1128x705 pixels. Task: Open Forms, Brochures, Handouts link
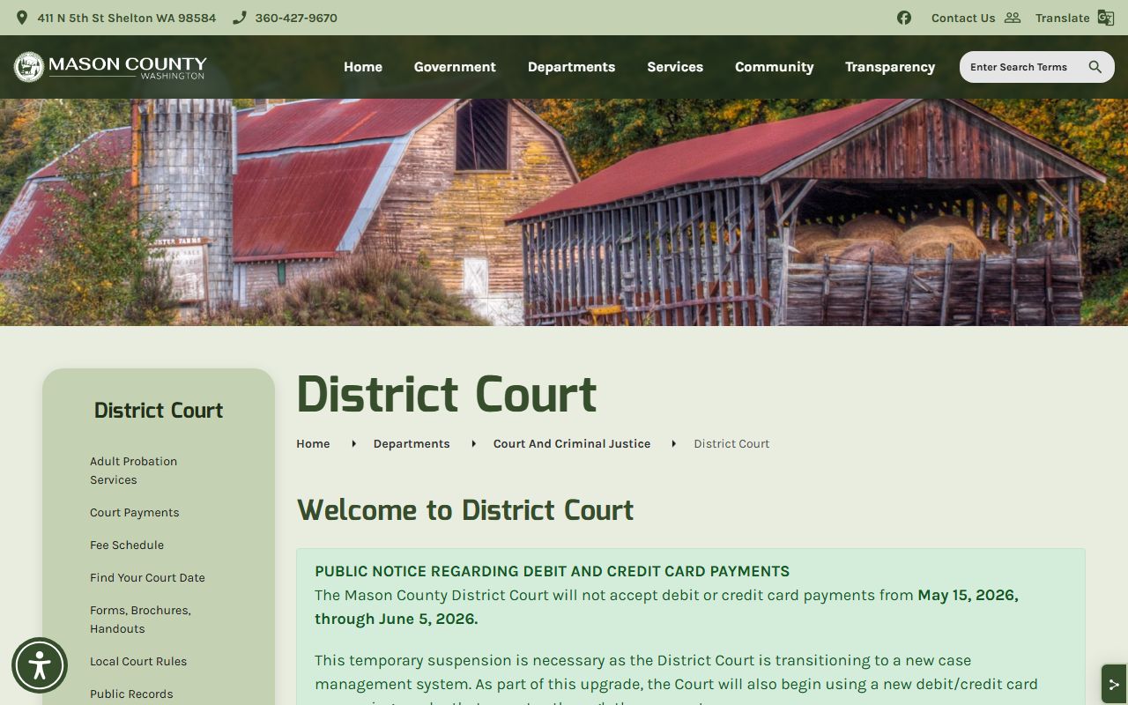click(140, 620)
